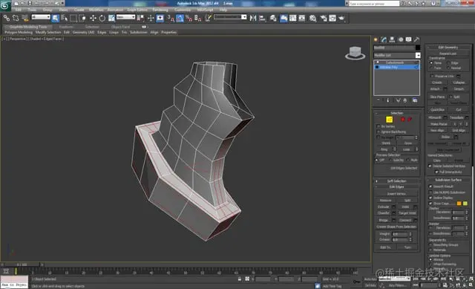Toggle Delete Isolated Vertices checkbox
Image resolution: width=475 pixels, height=289 pixels.
coord(430,166)
